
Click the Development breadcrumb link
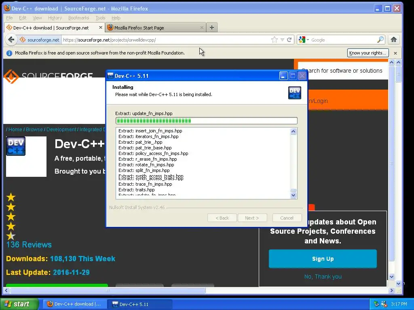pos(61,130)
